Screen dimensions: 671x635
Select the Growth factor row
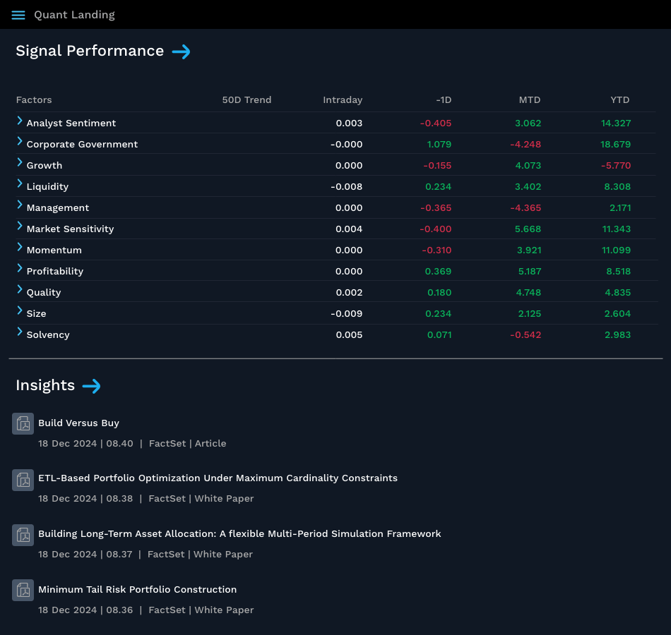[44, 165]
